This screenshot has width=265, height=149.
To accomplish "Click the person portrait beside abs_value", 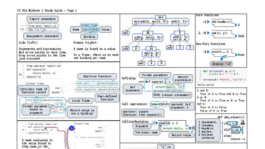I will pyautogui.click(x=243, y=122).
